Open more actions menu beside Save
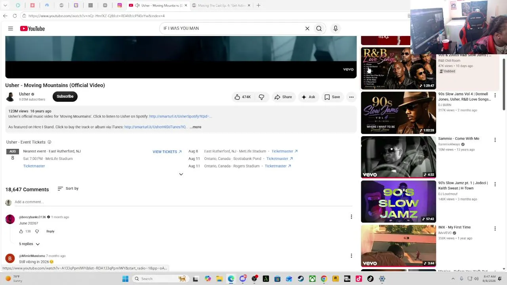Image resolution: width=507 pixels, height=285 pixels. click(351, 97)
